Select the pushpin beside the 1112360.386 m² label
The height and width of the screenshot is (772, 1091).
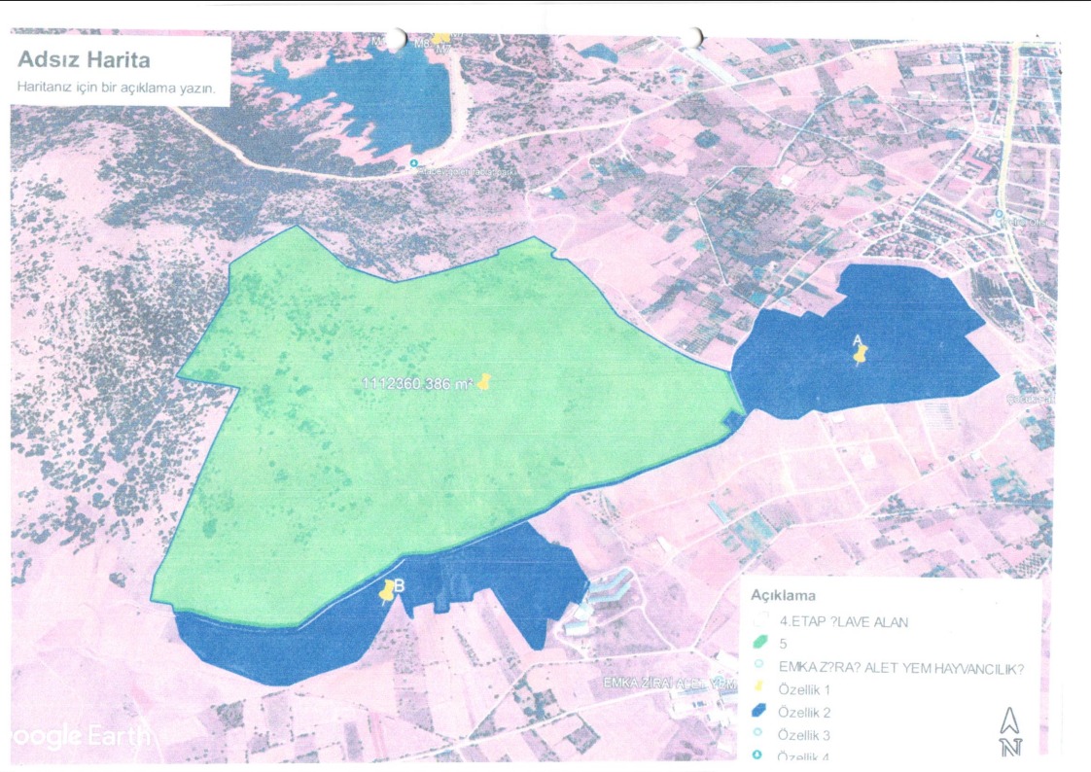[483, 382]
